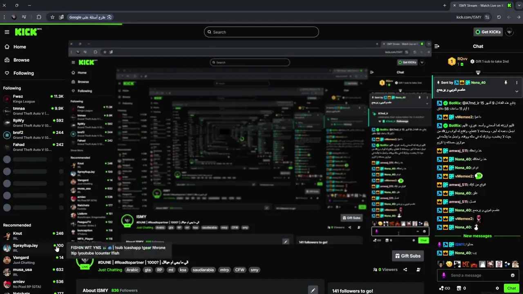Open Following in sidebar
523x294 pixels.
pos(19,73)
